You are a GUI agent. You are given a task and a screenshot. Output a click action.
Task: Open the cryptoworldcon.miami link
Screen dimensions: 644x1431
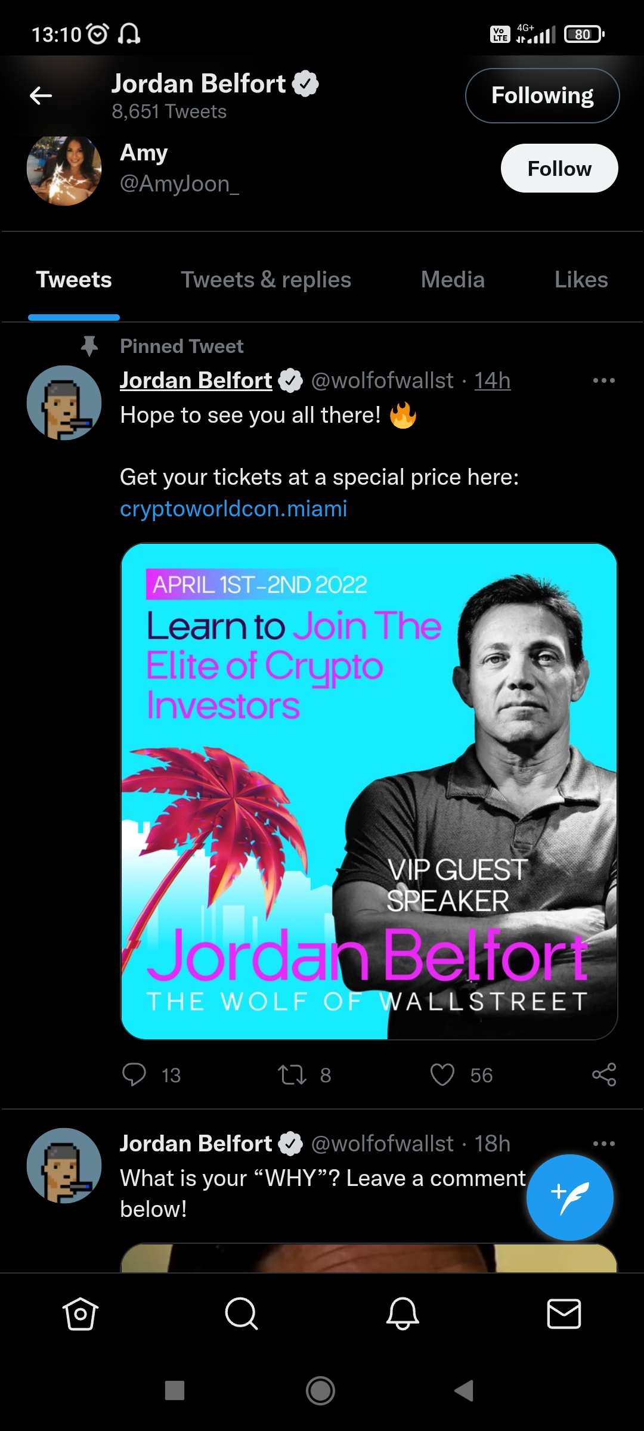[x=234, y=509]
